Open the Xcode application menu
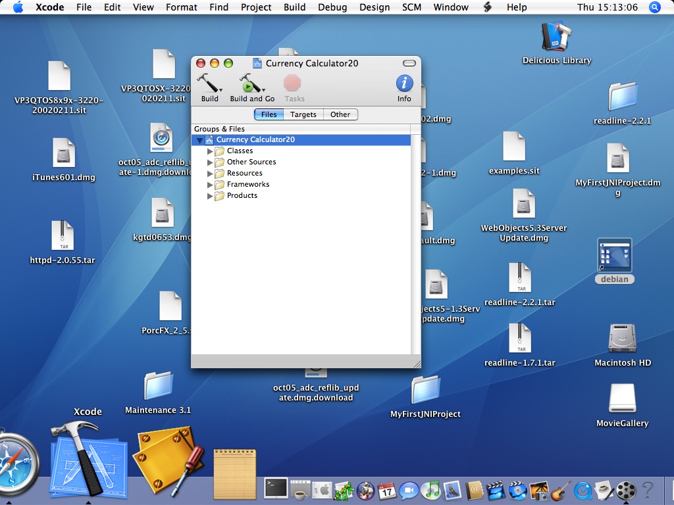 (49, 7)
